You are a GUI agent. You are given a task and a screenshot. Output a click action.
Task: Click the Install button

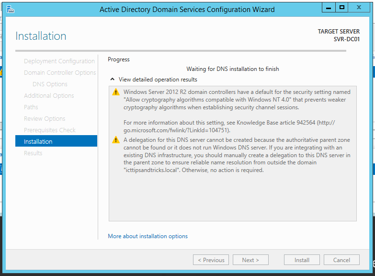pyautogui.click(x=302, y=260)
